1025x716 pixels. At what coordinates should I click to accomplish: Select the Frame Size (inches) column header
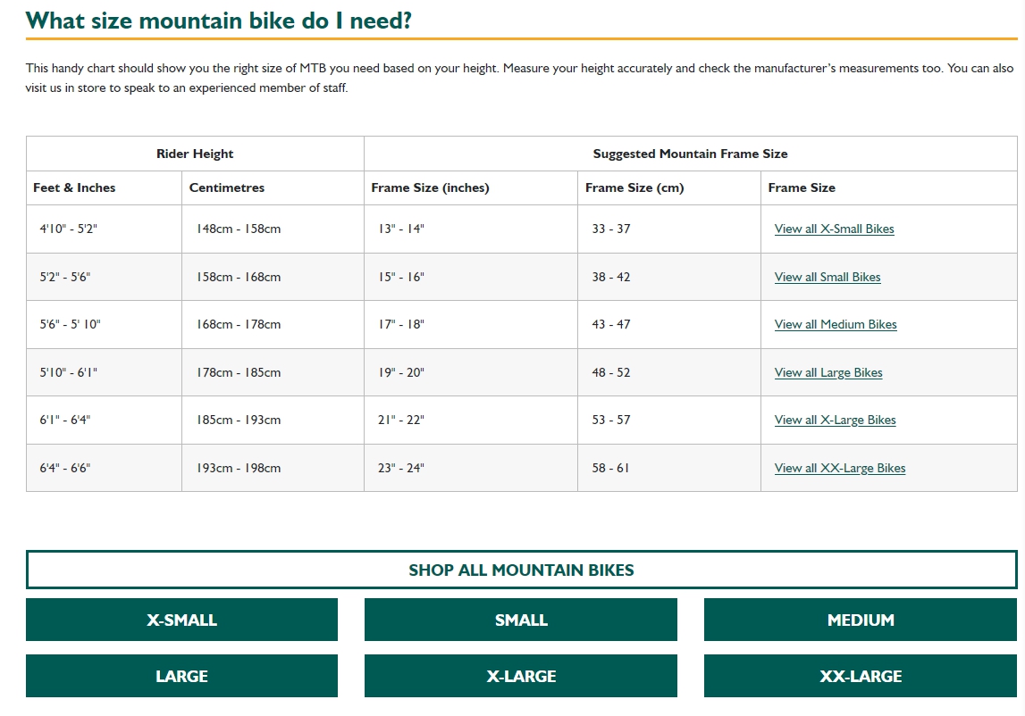(x=430, y=187)
